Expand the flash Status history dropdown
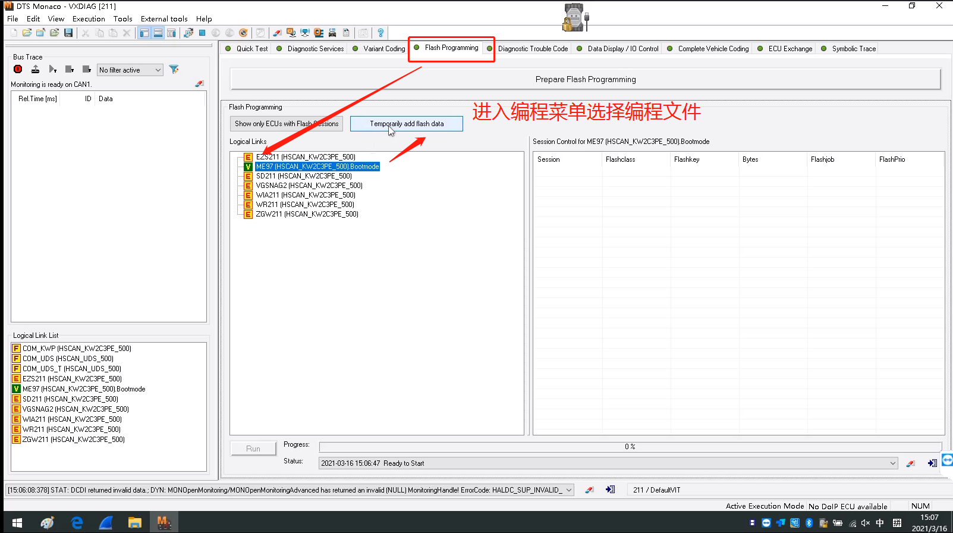 pyautogui.click(x=892, y=463)
